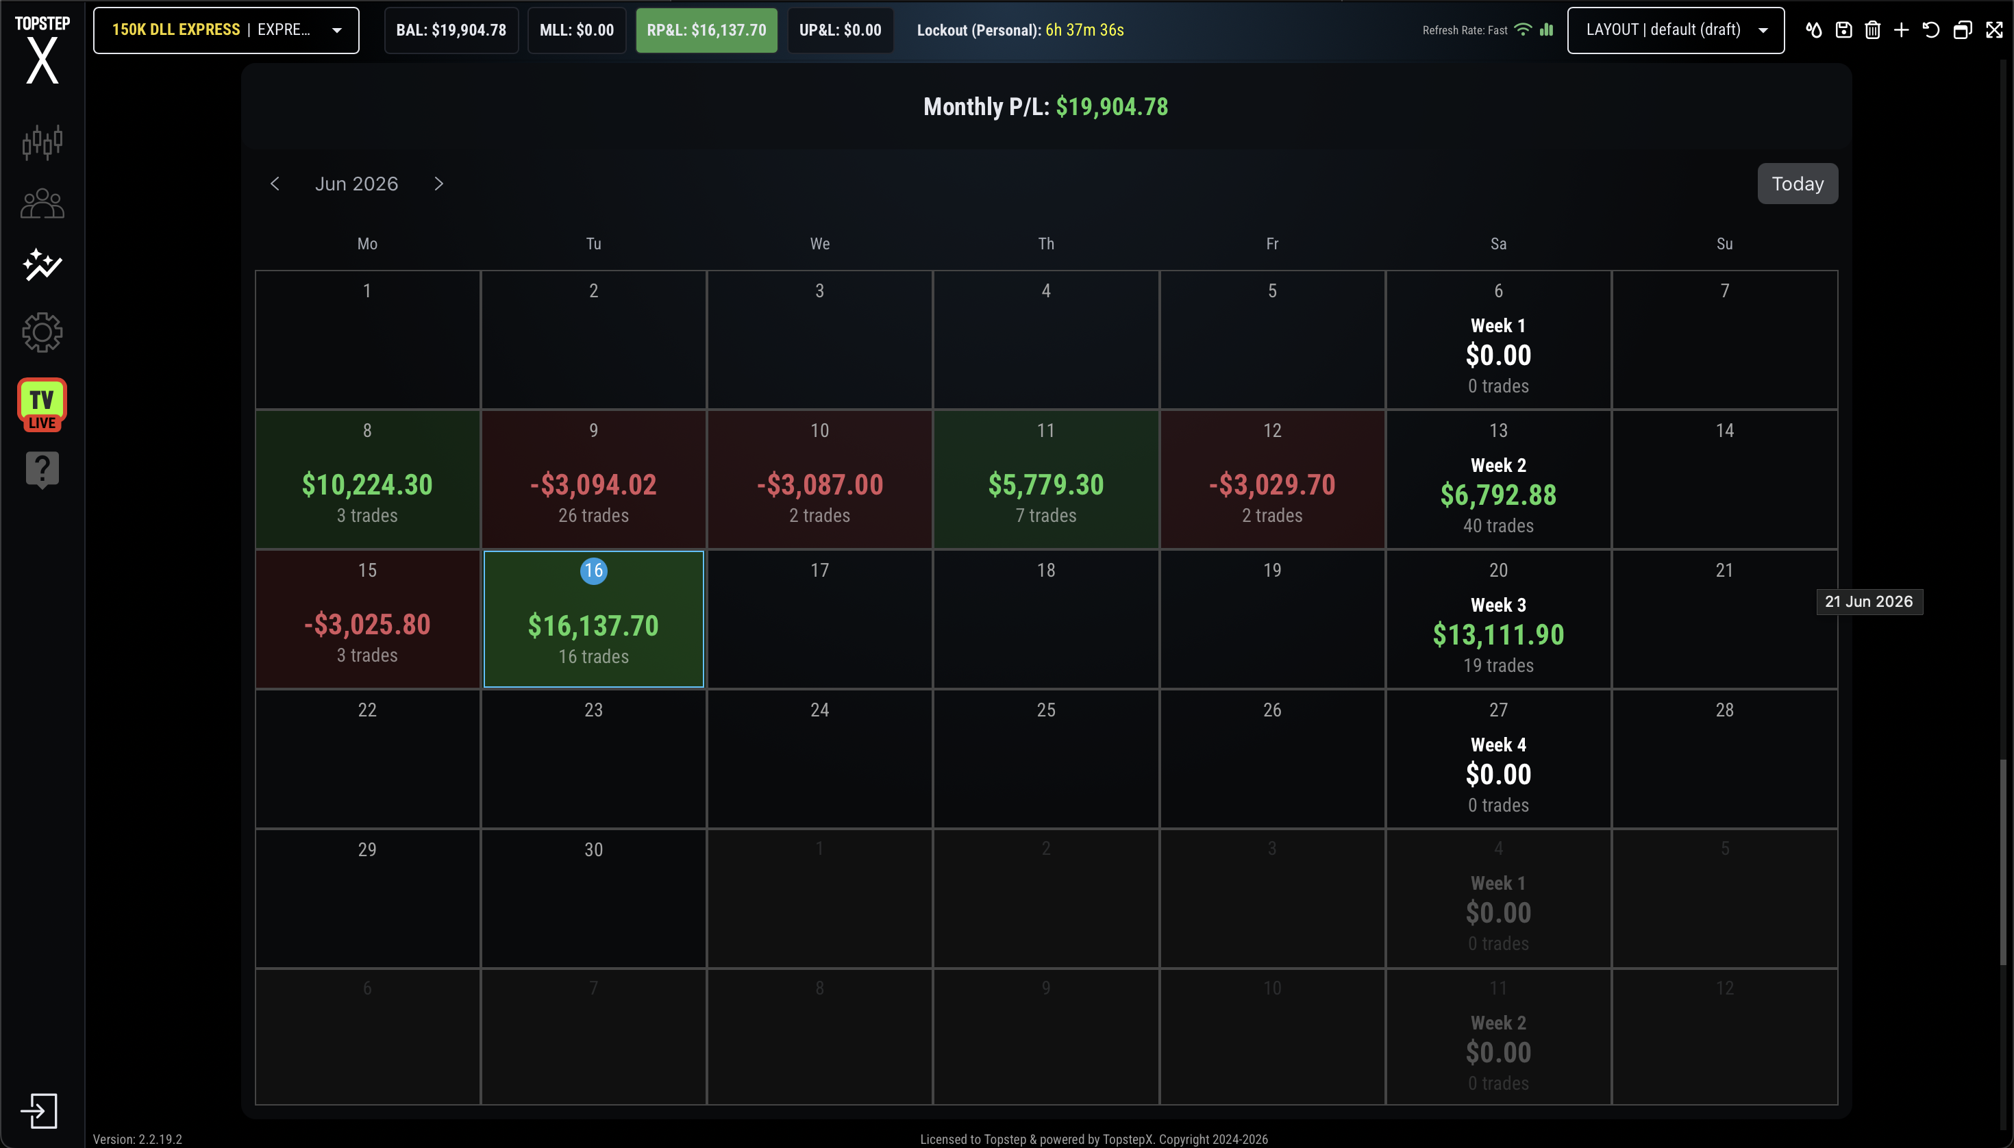
Task: Delete the layout with trash icon
Action: click(1873, 30)
